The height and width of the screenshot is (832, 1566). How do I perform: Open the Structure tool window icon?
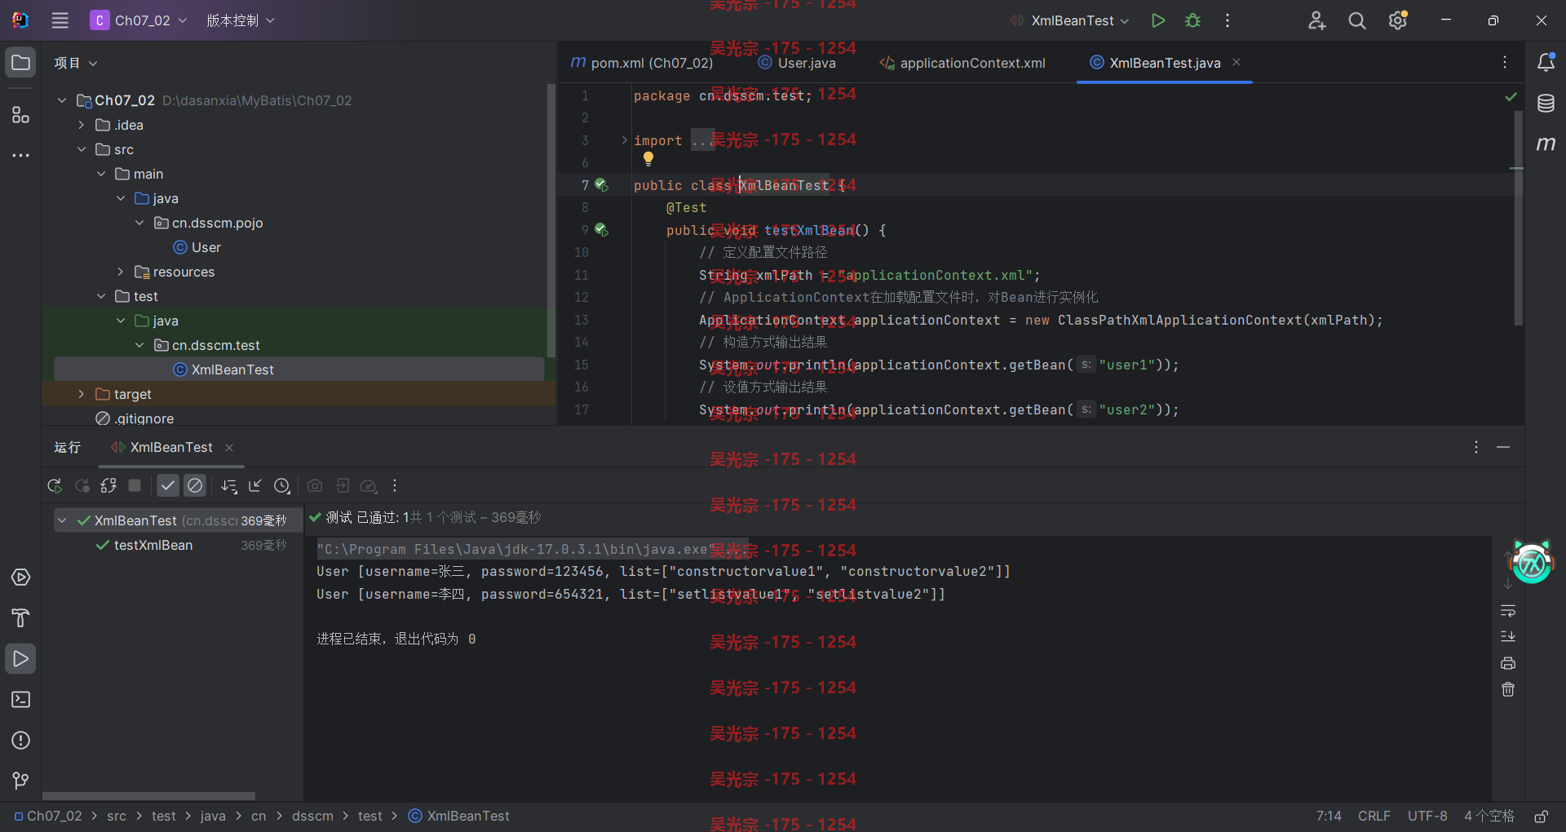click(21, 115)
